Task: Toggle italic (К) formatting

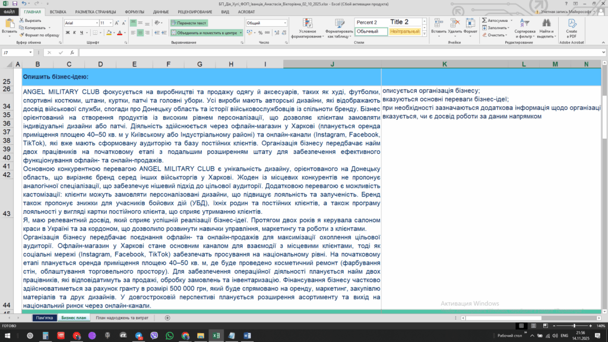Action: click(75, 33)
